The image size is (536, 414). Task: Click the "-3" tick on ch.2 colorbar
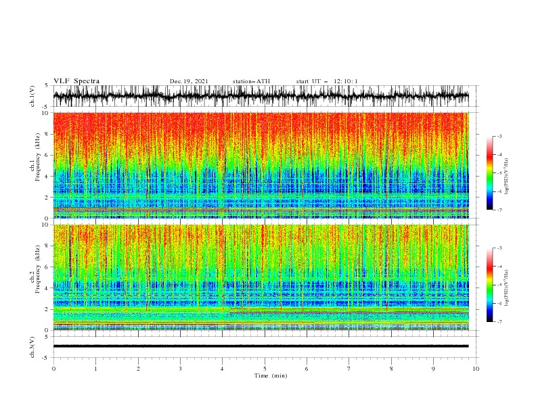coord(499,248)
